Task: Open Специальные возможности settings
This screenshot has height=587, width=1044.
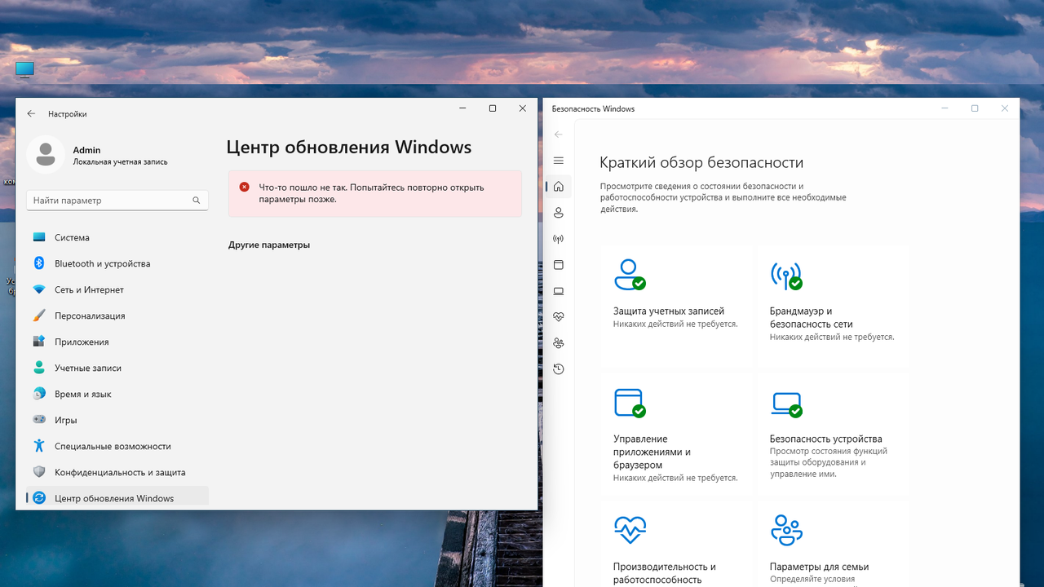Action: [x=117, y=446]
